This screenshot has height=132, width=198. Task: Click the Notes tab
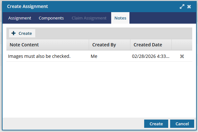[120, 18]
